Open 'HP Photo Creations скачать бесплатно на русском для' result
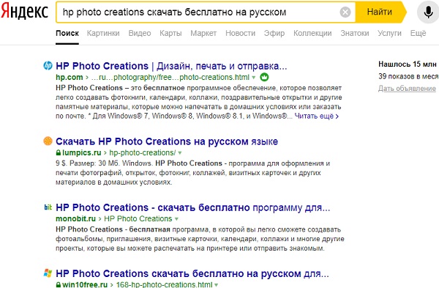 pos(192,273)
